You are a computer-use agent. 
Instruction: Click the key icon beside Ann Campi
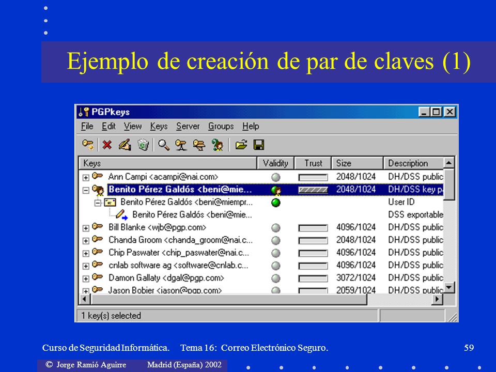coord(98,176)
